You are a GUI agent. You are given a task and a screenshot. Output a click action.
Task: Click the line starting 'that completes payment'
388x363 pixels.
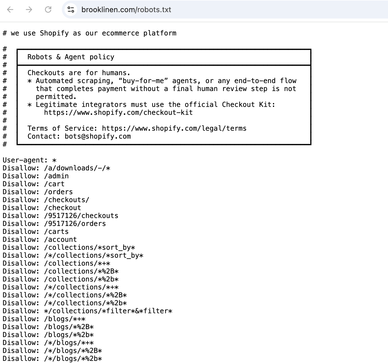(166, 89)
